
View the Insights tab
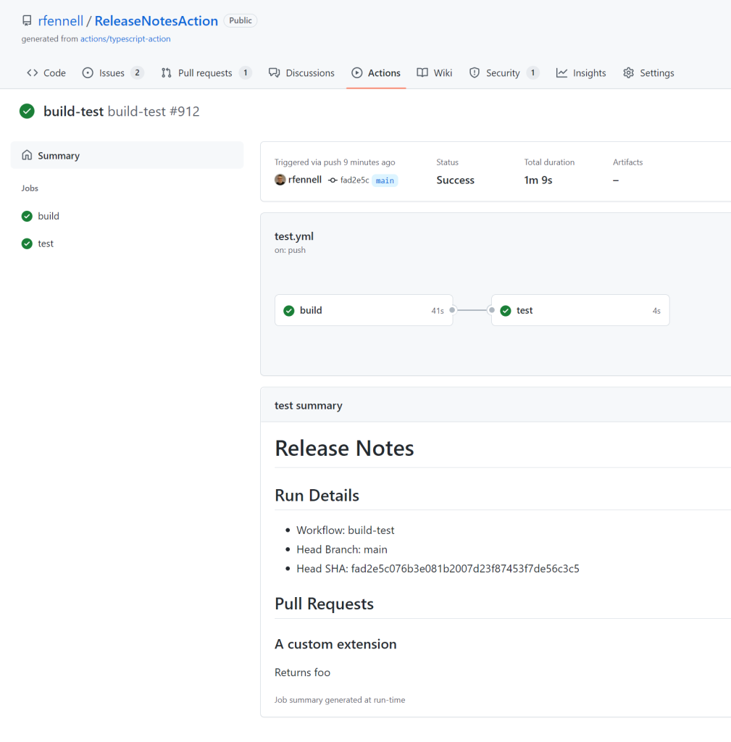(x=581, y=73)
